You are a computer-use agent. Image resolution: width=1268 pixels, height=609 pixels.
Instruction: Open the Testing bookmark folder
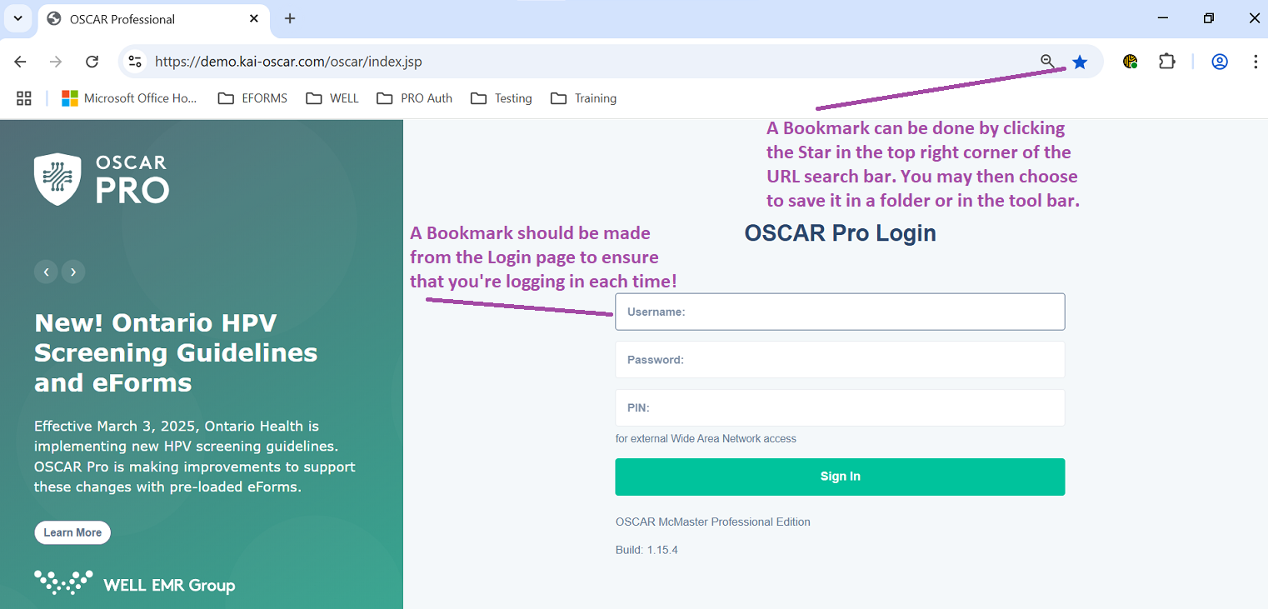click(x=502, y=98)
